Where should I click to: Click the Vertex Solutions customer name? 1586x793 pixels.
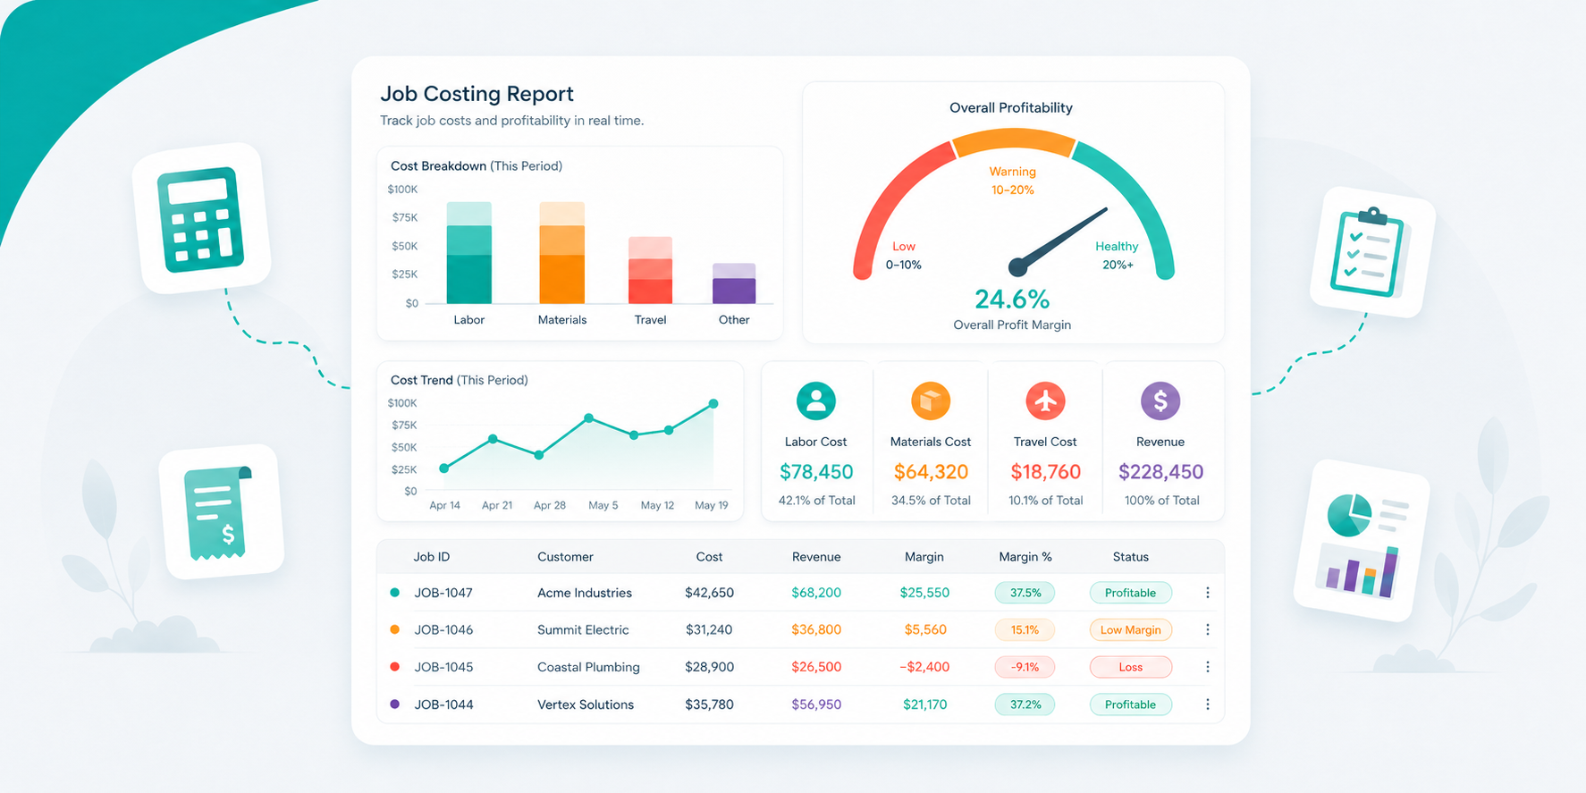click(x=586, y=704)
